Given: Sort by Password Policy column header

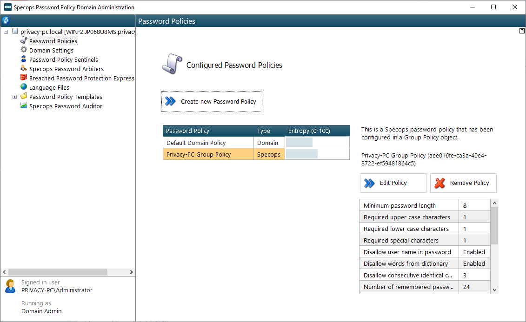Looking at the screenshot, I should (208, 131).
